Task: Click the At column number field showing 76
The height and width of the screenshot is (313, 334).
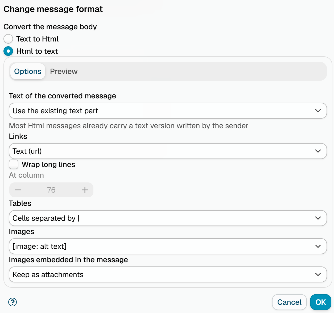Action: pyautogui.click(x=51, y=190)
